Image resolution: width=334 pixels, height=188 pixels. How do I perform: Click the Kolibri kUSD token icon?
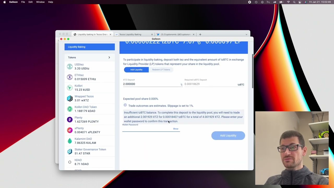click(x=70, y=88)
